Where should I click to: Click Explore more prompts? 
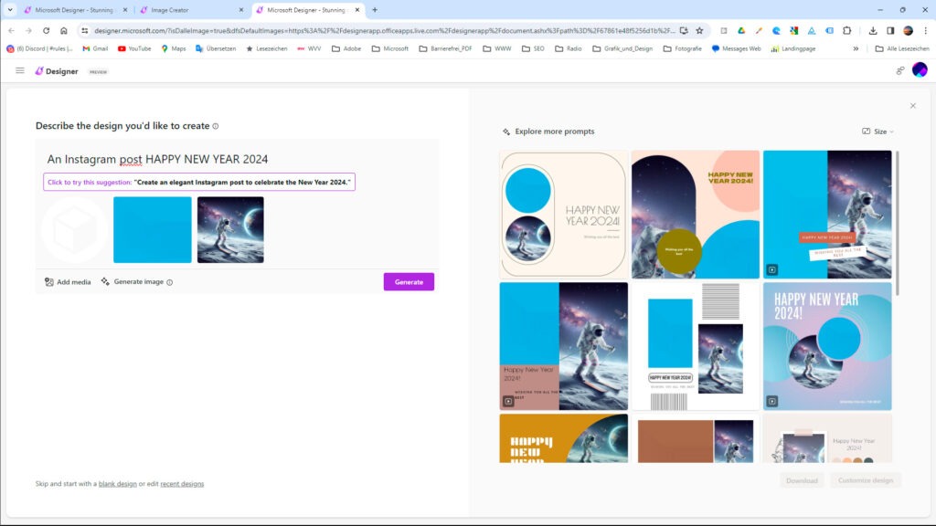(x=548, y=131)
